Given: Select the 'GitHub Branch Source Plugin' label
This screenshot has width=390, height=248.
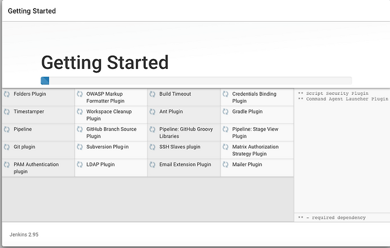Looking at the screenshot, I should (x=112, y=133).
